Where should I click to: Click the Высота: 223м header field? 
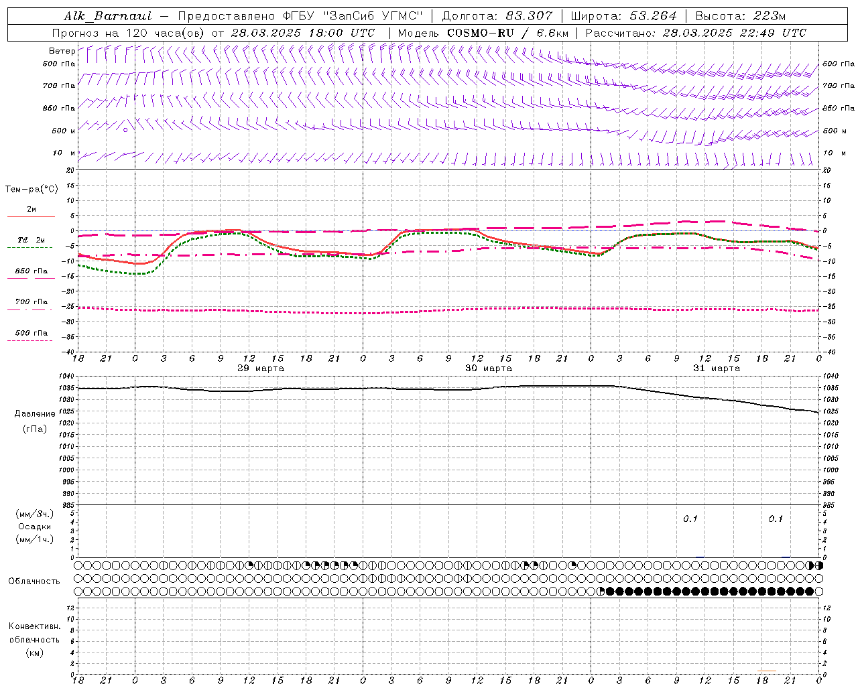(741, 16)
